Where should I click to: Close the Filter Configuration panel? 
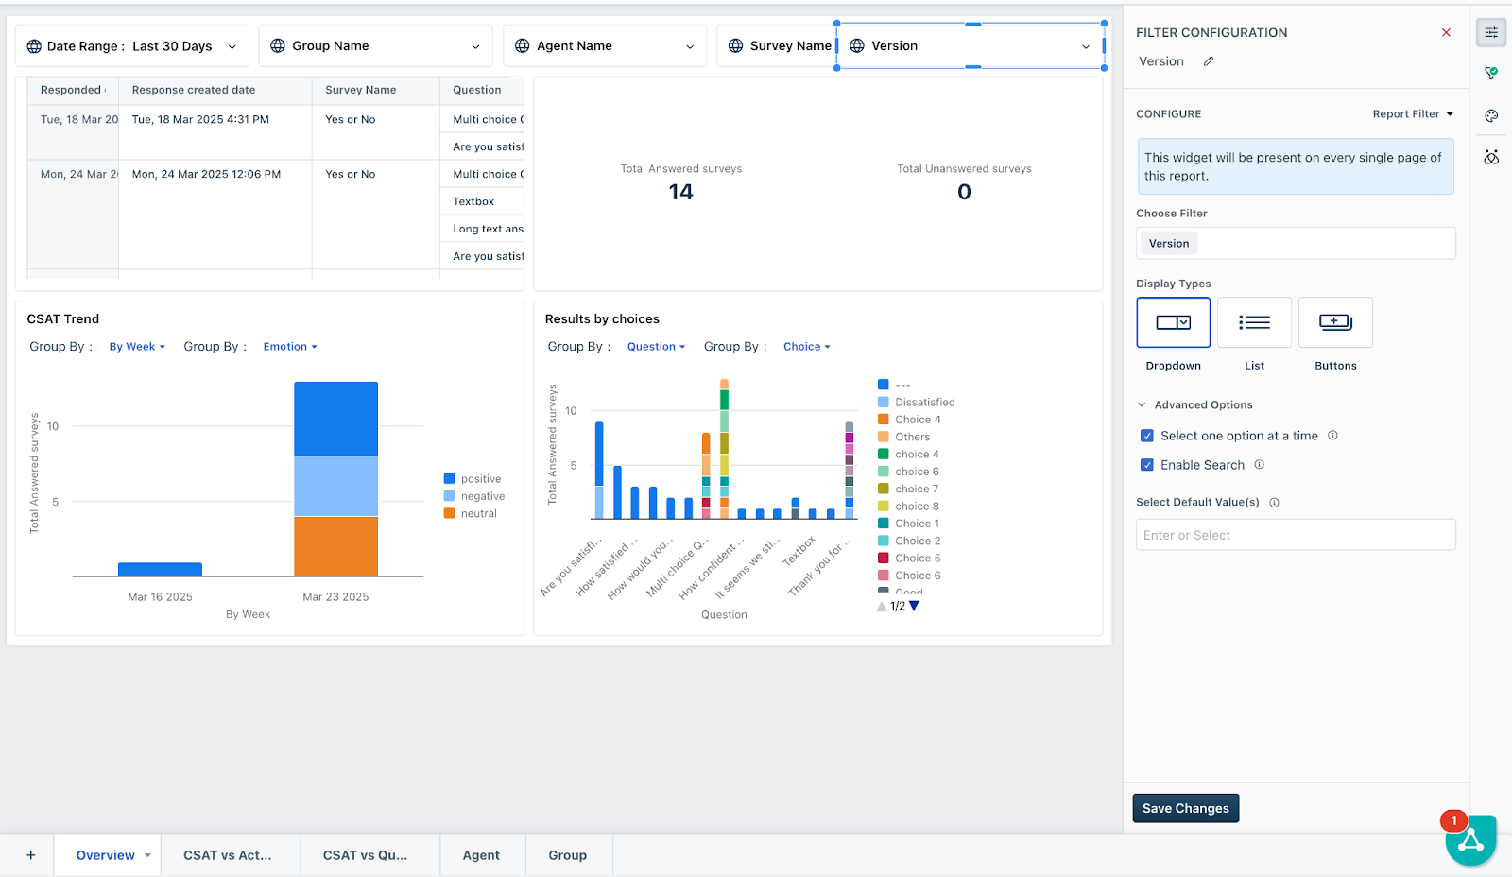tap(1446, 32)
